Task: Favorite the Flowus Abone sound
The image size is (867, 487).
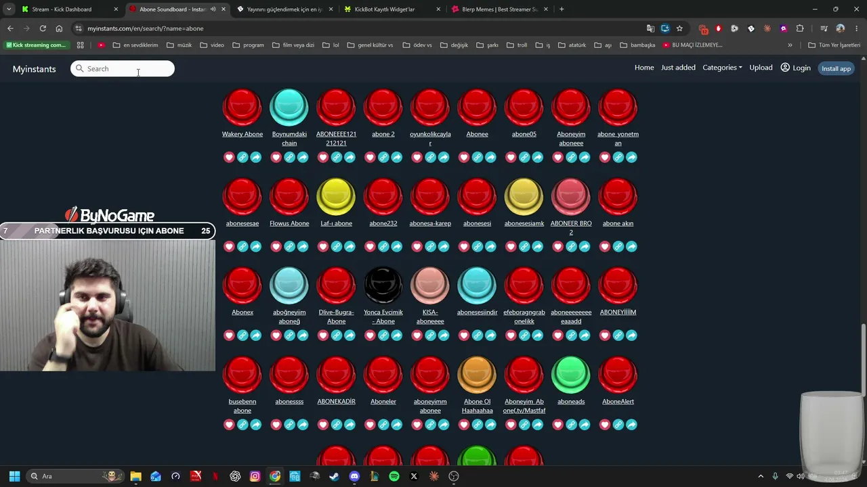Action: pos(276,247)
